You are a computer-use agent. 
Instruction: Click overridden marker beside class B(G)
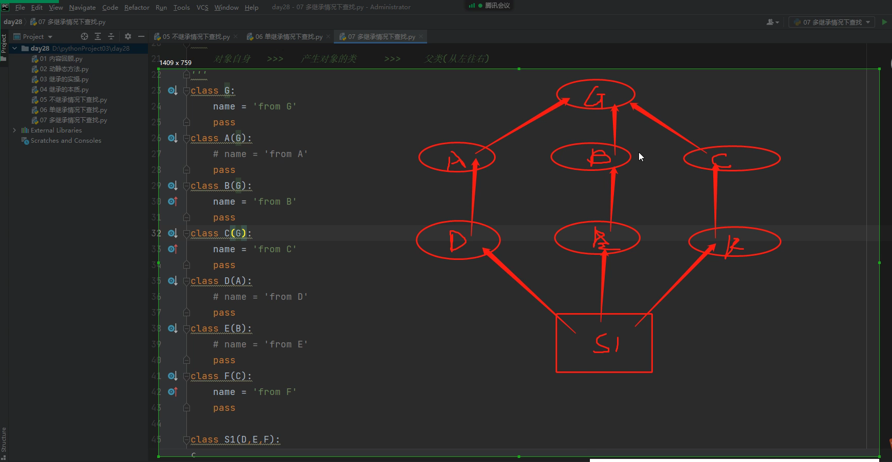[173, 186]
